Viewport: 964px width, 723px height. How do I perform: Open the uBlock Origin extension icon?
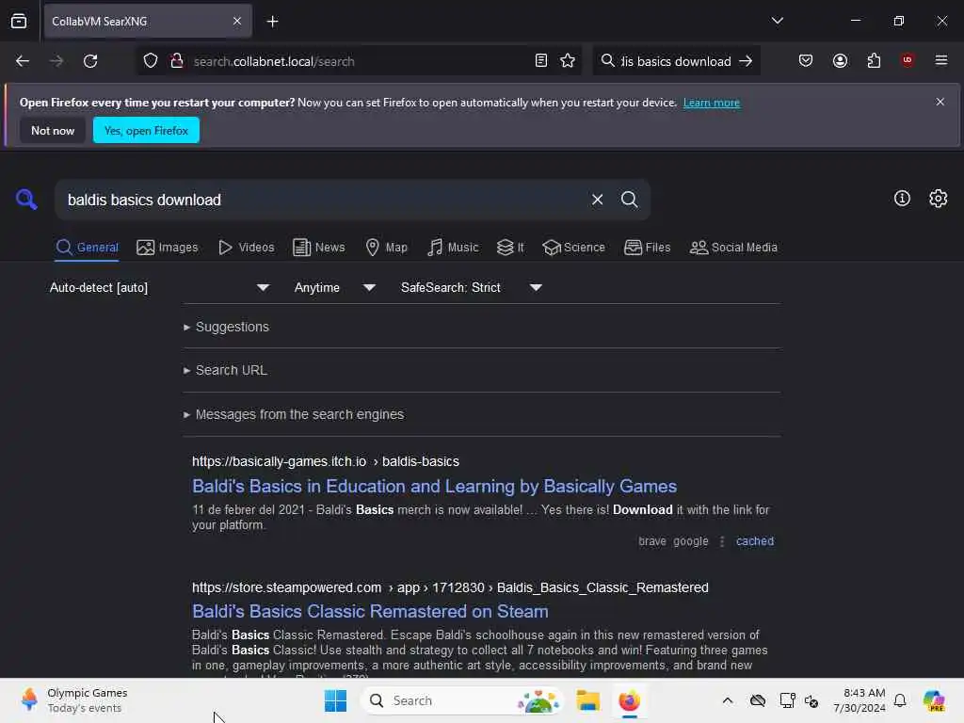coord(908,60)
